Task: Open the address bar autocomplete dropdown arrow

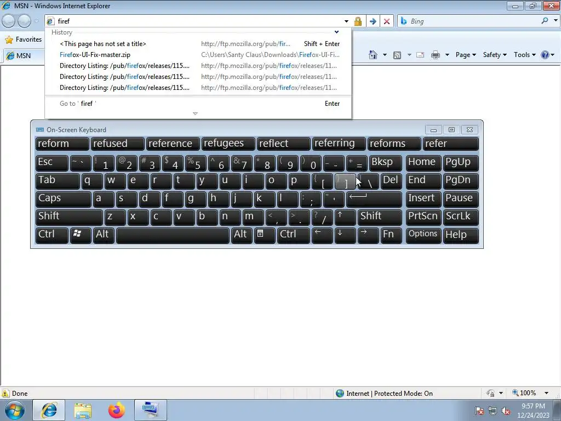Action: coord(346,21)
